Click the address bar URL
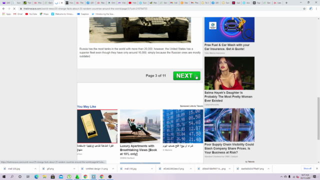320x180 pixels. [85, 9]
